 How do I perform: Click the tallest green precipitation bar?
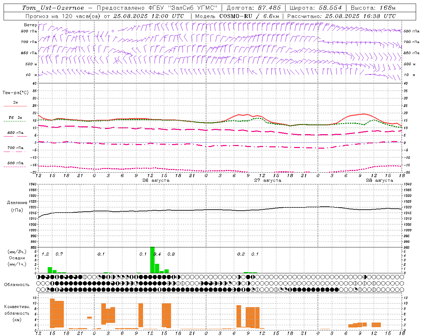click(x=152, y=260)
